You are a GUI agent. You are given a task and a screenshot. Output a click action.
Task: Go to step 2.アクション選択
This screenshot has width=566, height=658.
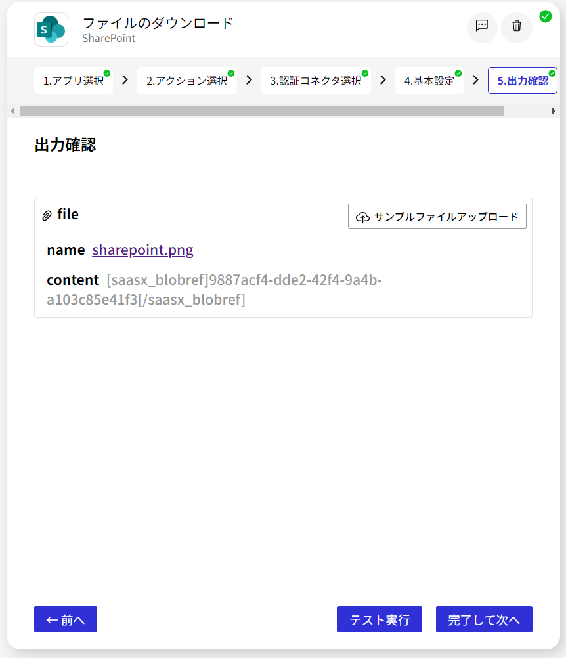[186, 81]
